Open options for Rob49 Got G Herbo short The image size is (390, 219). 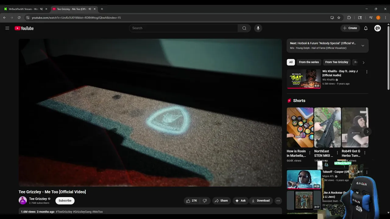coord(364,153)
